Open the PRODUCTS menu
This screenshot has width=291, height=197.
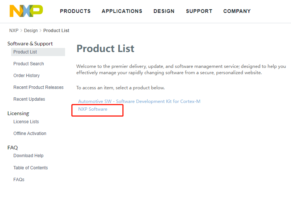tap(75, 11)
